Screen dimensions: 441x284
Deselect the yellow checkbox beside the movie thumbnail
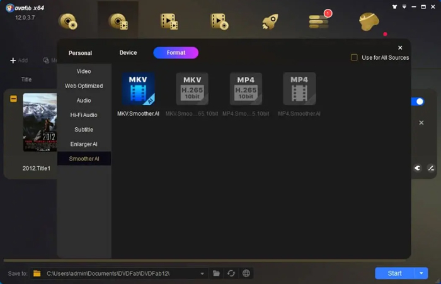coord(13,99)
